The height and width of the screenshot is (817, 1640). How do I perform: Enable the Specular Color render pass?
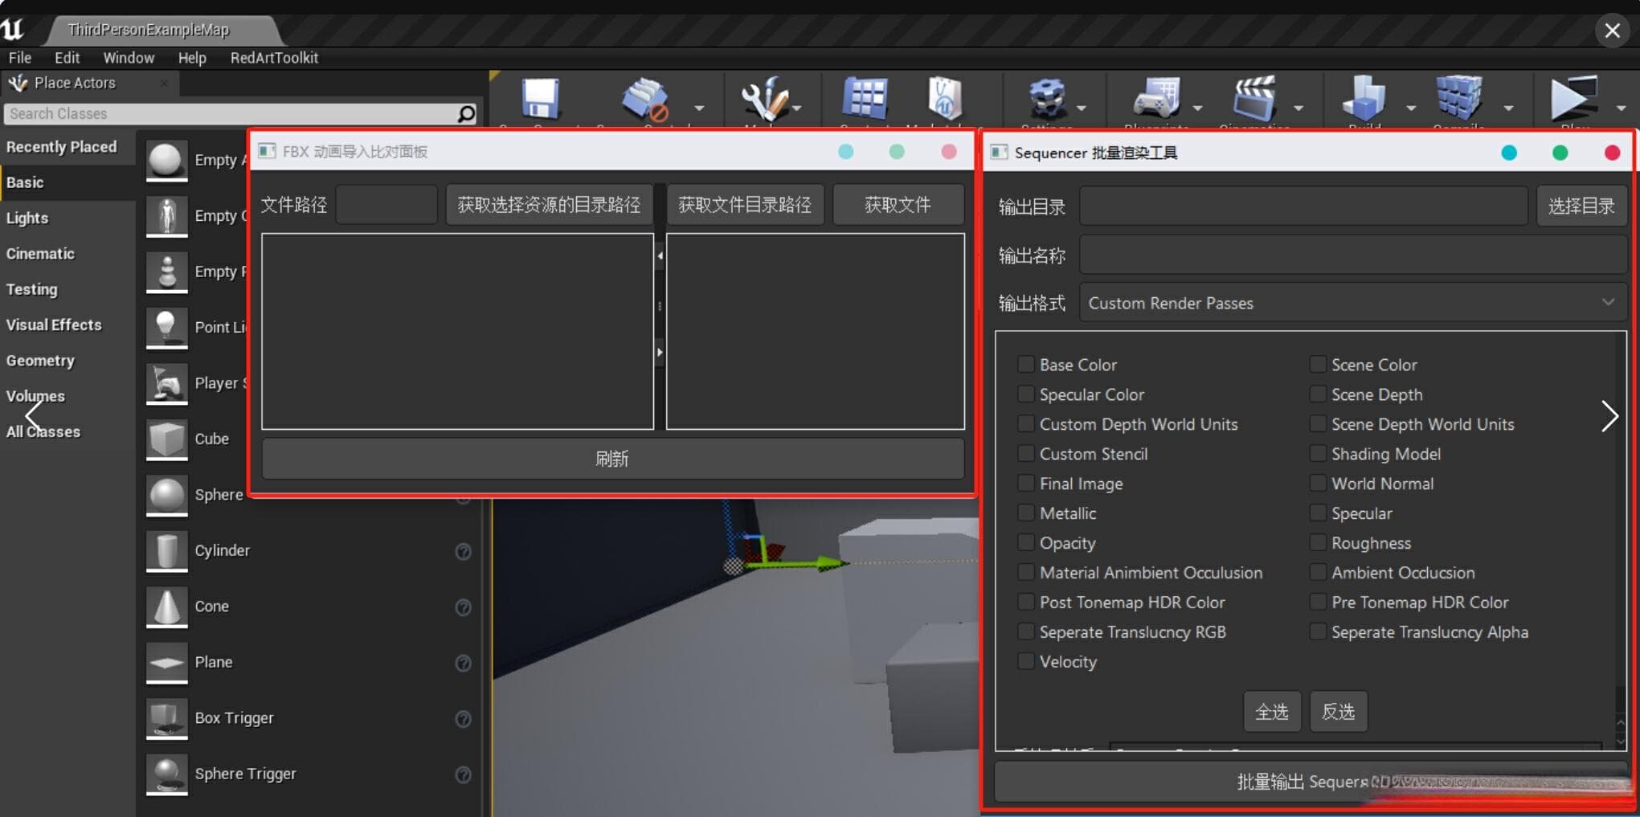click(x=1025, y=394)
